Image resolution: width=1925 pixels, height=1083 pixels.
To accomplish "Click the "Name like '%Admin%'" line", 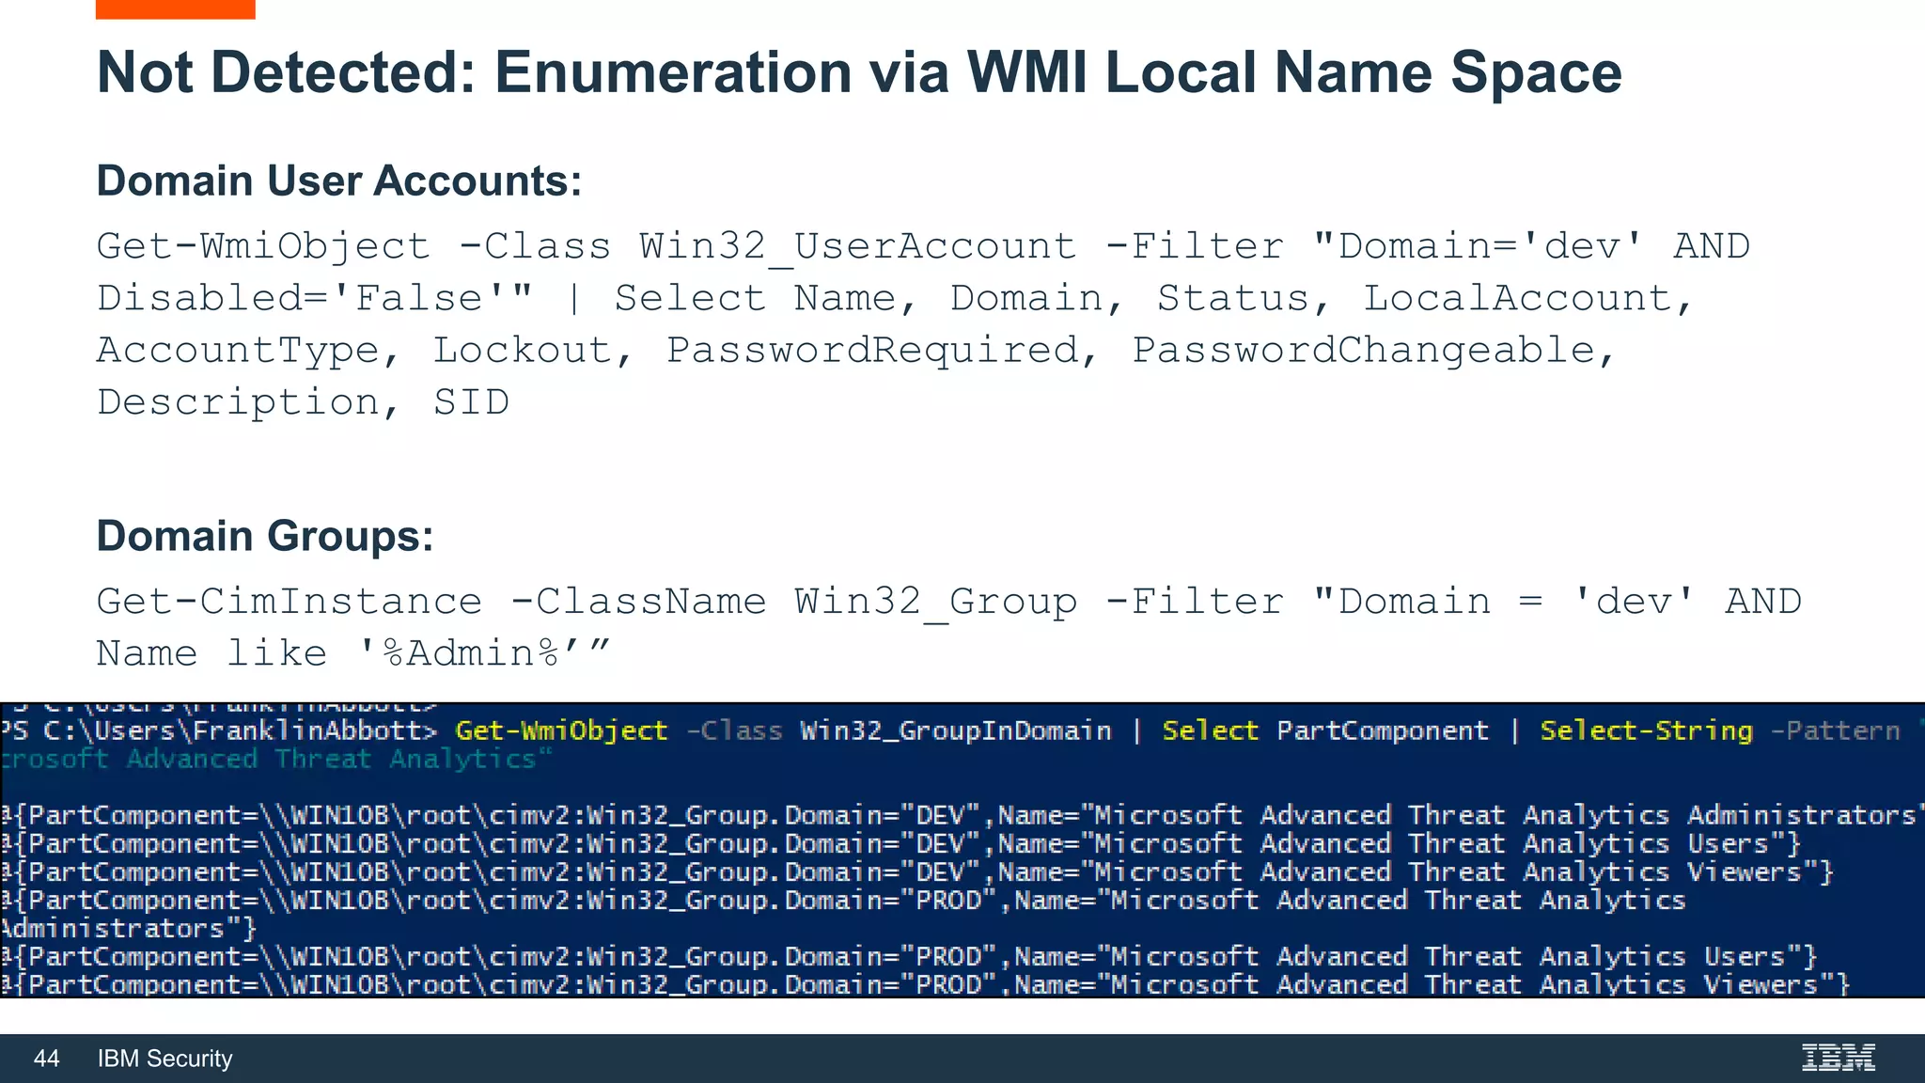I will (x=354, y=652).
